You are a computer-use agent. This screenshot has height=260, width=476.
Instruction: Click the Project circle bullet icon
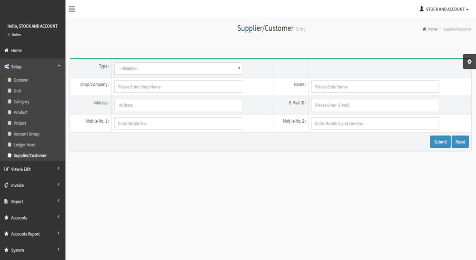click(x=10, y=123)
